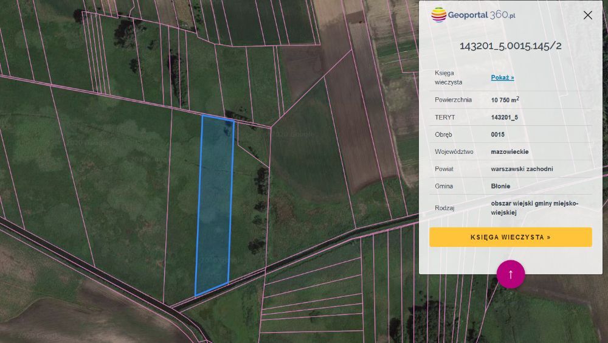Click the magenta up-arrow round button
Screen dimensions: 608x343
pyautogui.click(x=510, y=274)
